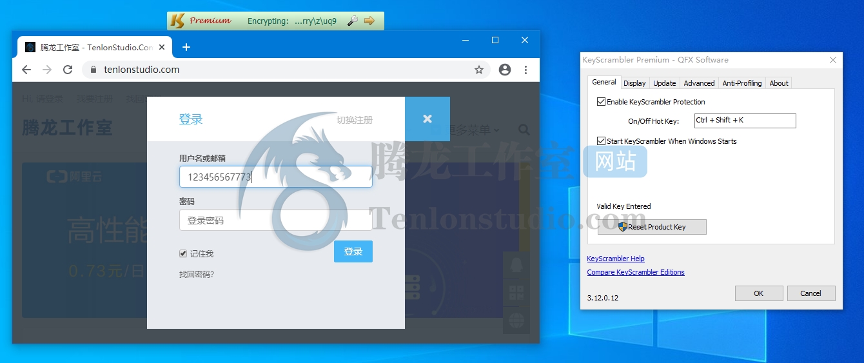Go back in Chrome browser
Image resolution: width=864 pixels, height=363 pixels.
tap(26, 70)
